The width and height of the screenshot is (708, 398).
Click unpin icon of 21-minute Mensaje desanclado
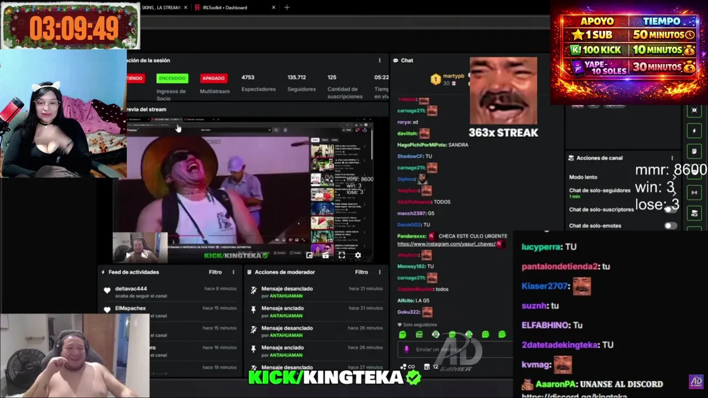253,290
